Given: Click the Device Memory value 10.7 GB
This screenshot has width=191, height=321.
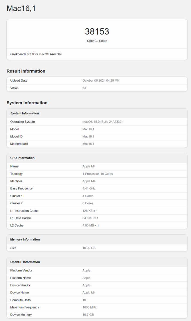Looking at the screenshot, I should [88, 315].
